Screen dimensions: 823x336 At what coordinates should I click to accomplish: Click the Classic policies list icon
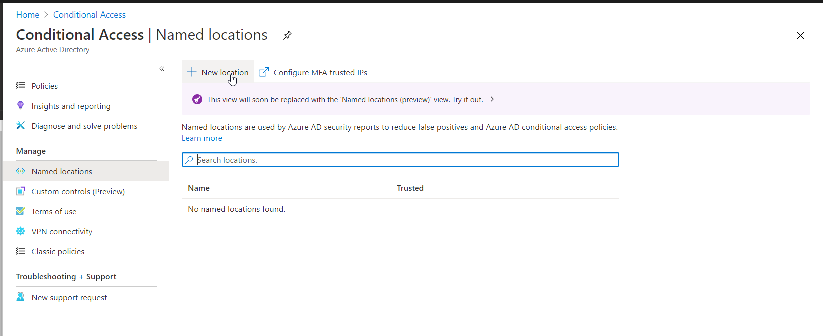tap(20, 251)
